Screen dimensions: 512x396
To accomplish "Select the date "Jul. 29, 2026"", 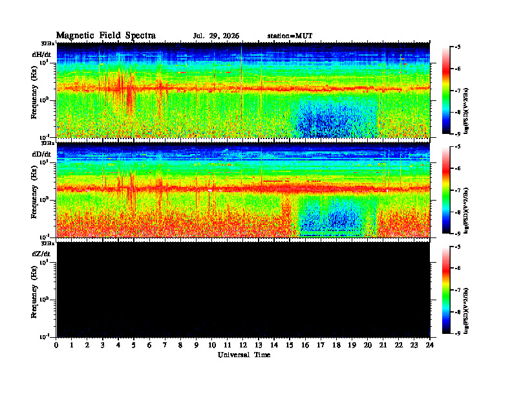I will point(216,36).
